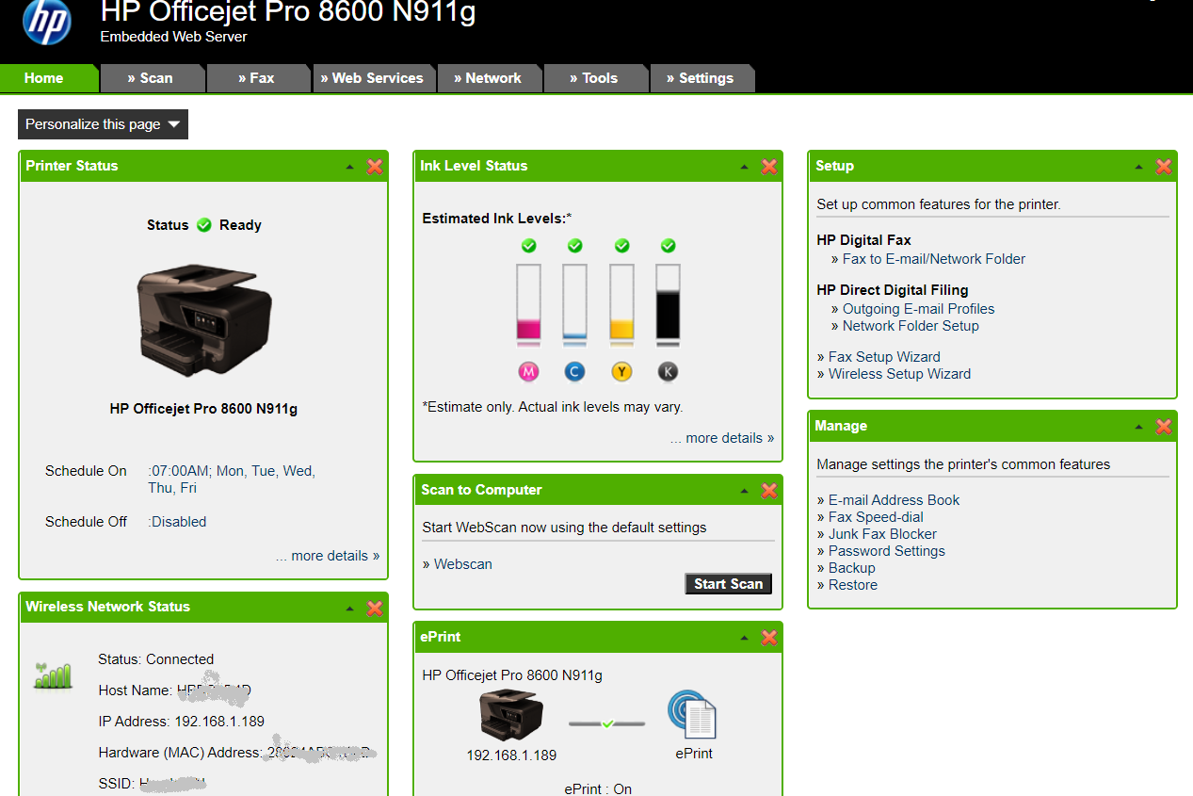The height and width of the screenshot is (796, 1193).
Task: Open the Fax Speed-dial link
Action: point(876,517)
